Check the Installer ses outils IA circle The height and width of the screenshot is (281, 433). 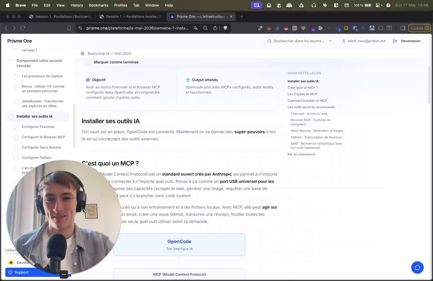pyautogui.click(x=11, y=117)
